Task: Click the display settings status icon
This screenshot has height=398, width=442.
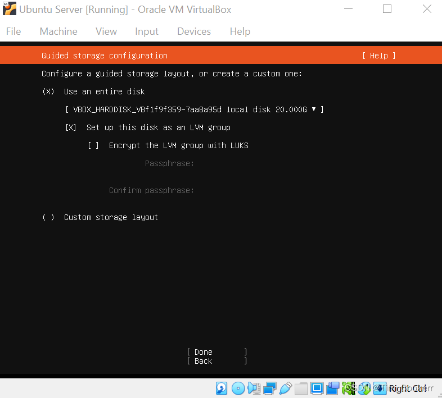Action: (x=317, y=388)
